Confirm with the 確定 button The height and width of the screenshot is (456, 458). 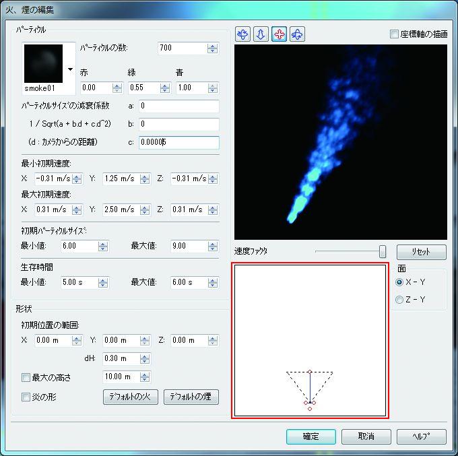point(310,436)
